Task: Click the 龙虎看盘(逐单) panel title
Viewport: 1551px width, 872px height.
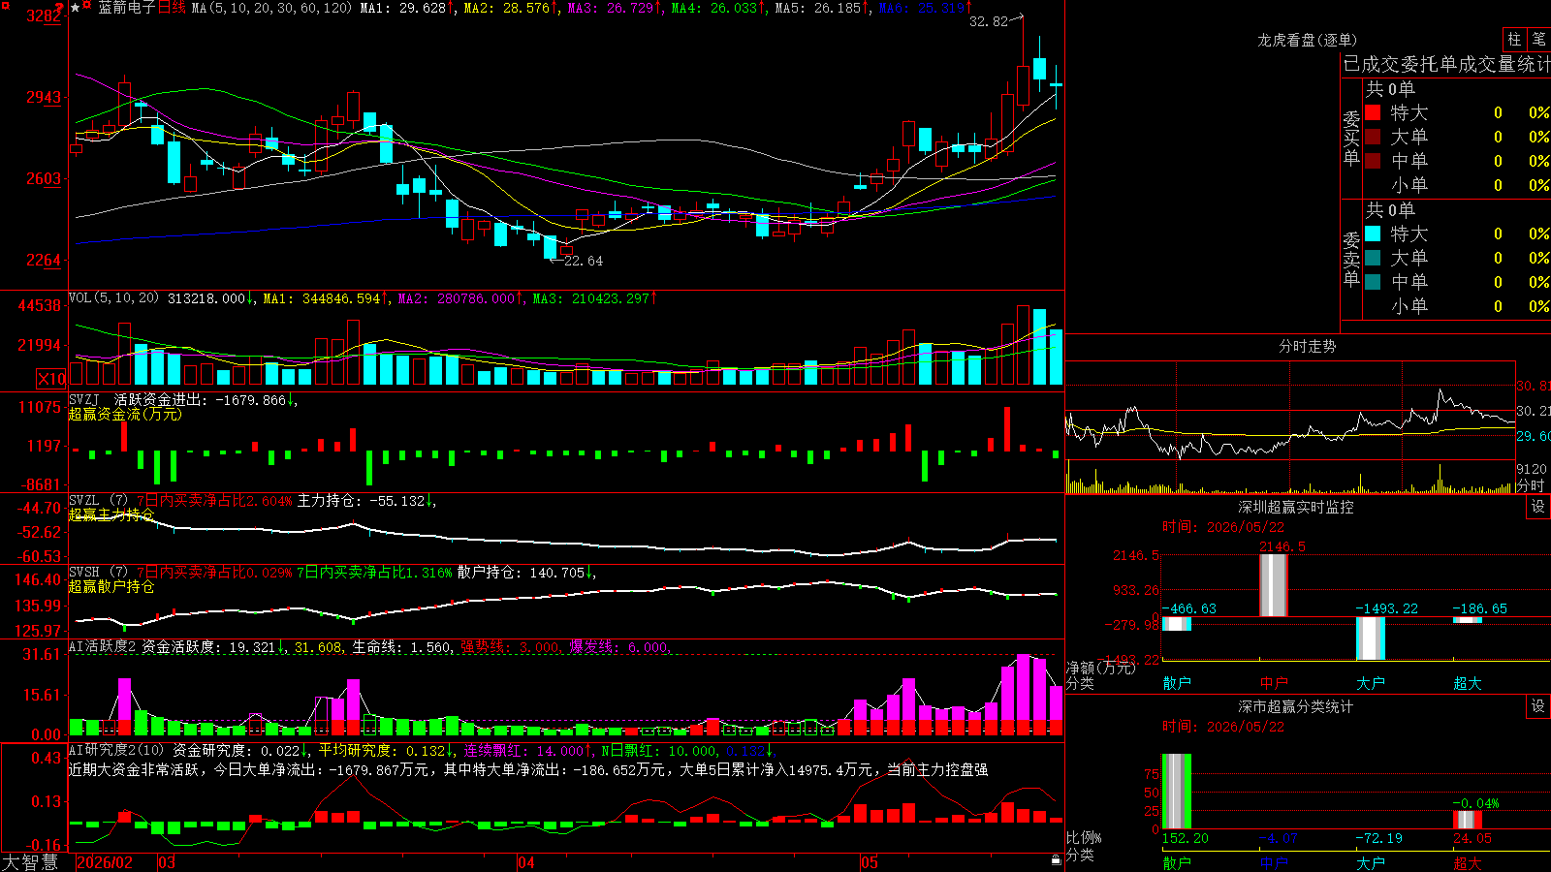Action: tap(1307, 40)
